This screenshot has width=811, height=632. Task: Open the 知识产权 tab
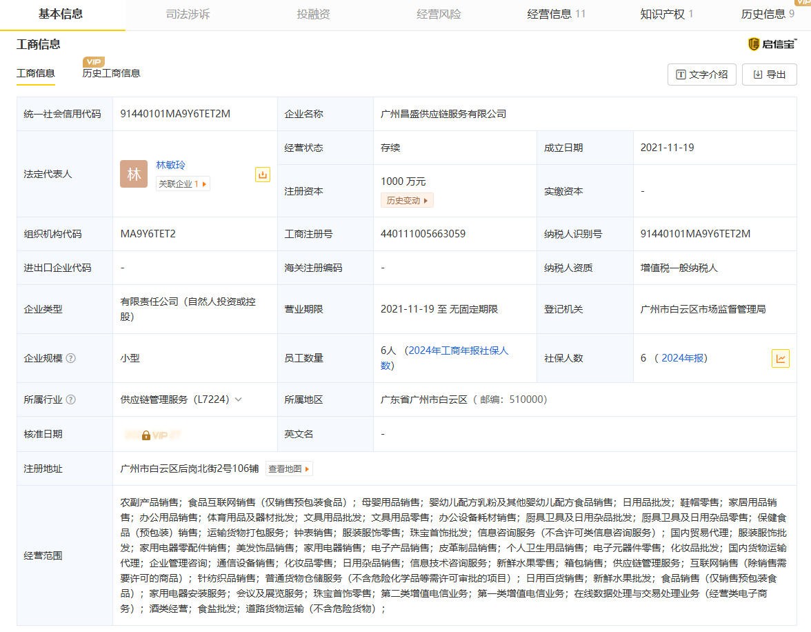click(666, 14)
